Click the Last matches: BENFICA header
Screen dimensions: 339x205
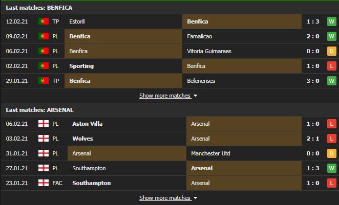(39, 8)
